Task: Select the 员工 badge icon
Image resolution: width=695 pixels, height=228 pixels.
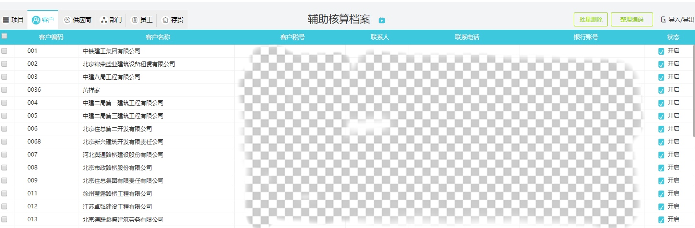Action: pos(135,20)
